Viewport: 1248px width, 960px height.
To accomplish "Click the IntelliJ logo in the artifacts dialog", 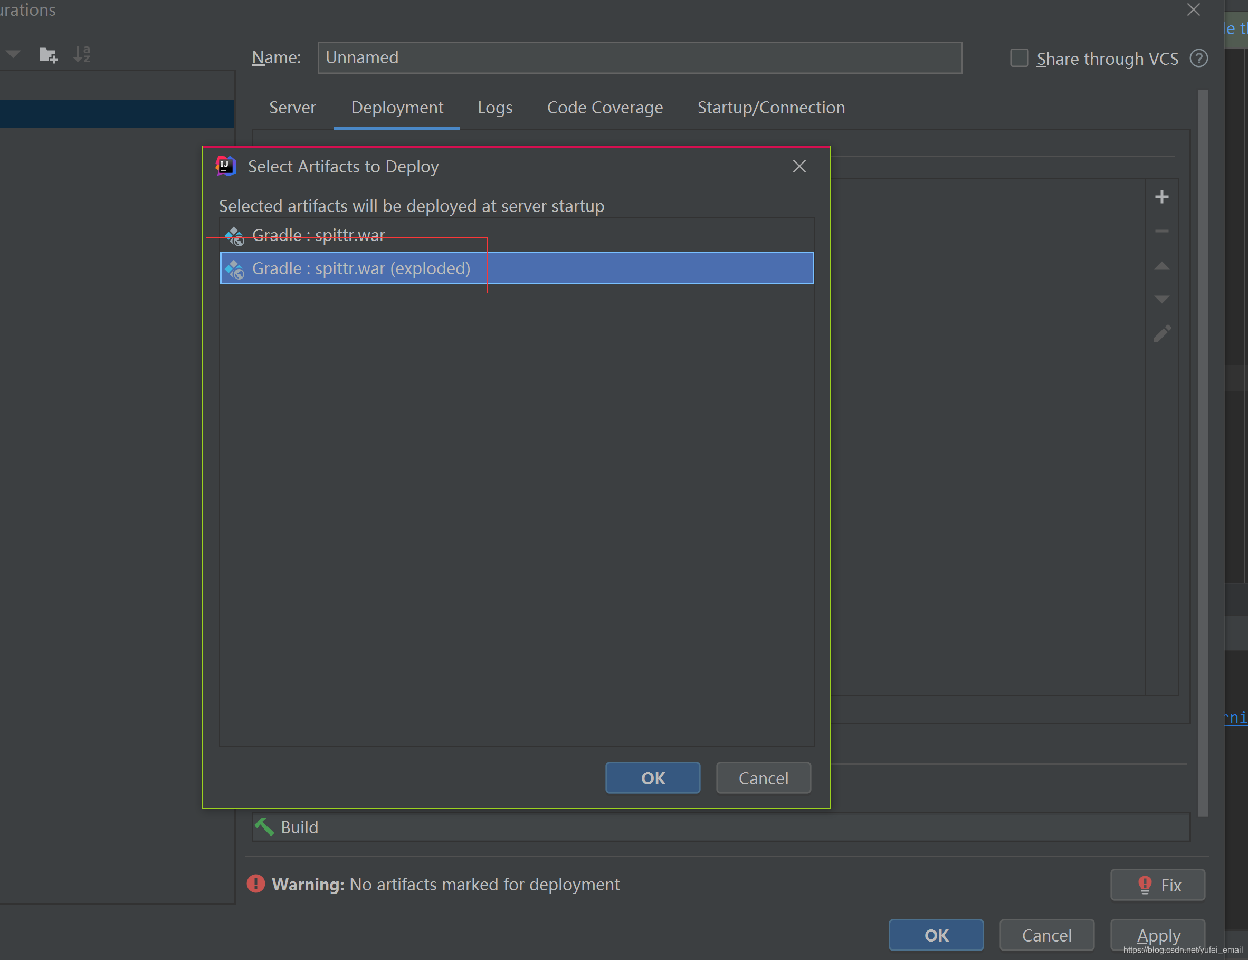I will (226, 166).
